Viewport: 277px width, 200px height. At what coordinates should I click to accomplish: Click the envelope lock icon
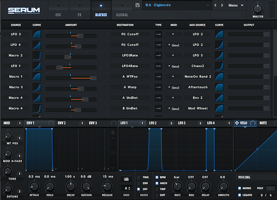(x=113, y=132)
